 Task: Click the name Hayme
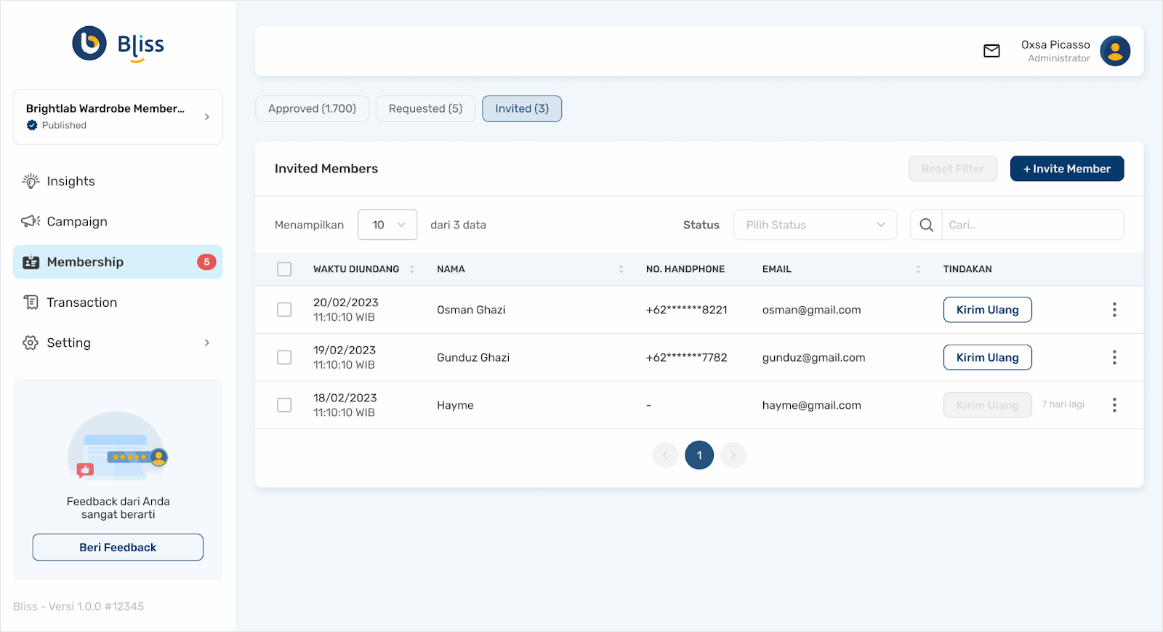tap(455, 405)
